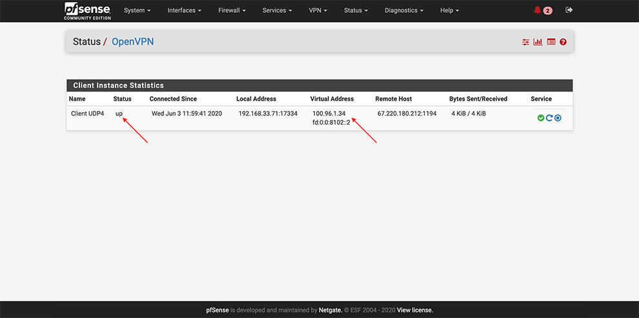Screen dimensions: 639x318
Task: Restart the OpenVPN service
Action: click(x=549, y=118)
